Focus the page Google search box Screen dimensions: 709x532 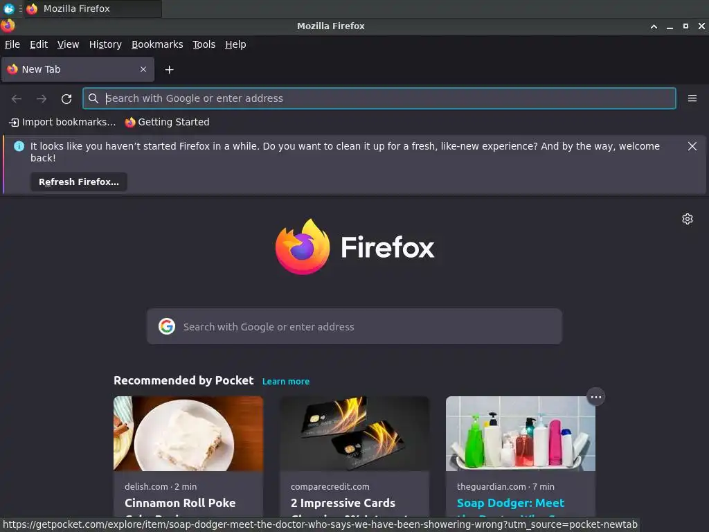click(354, 326)
